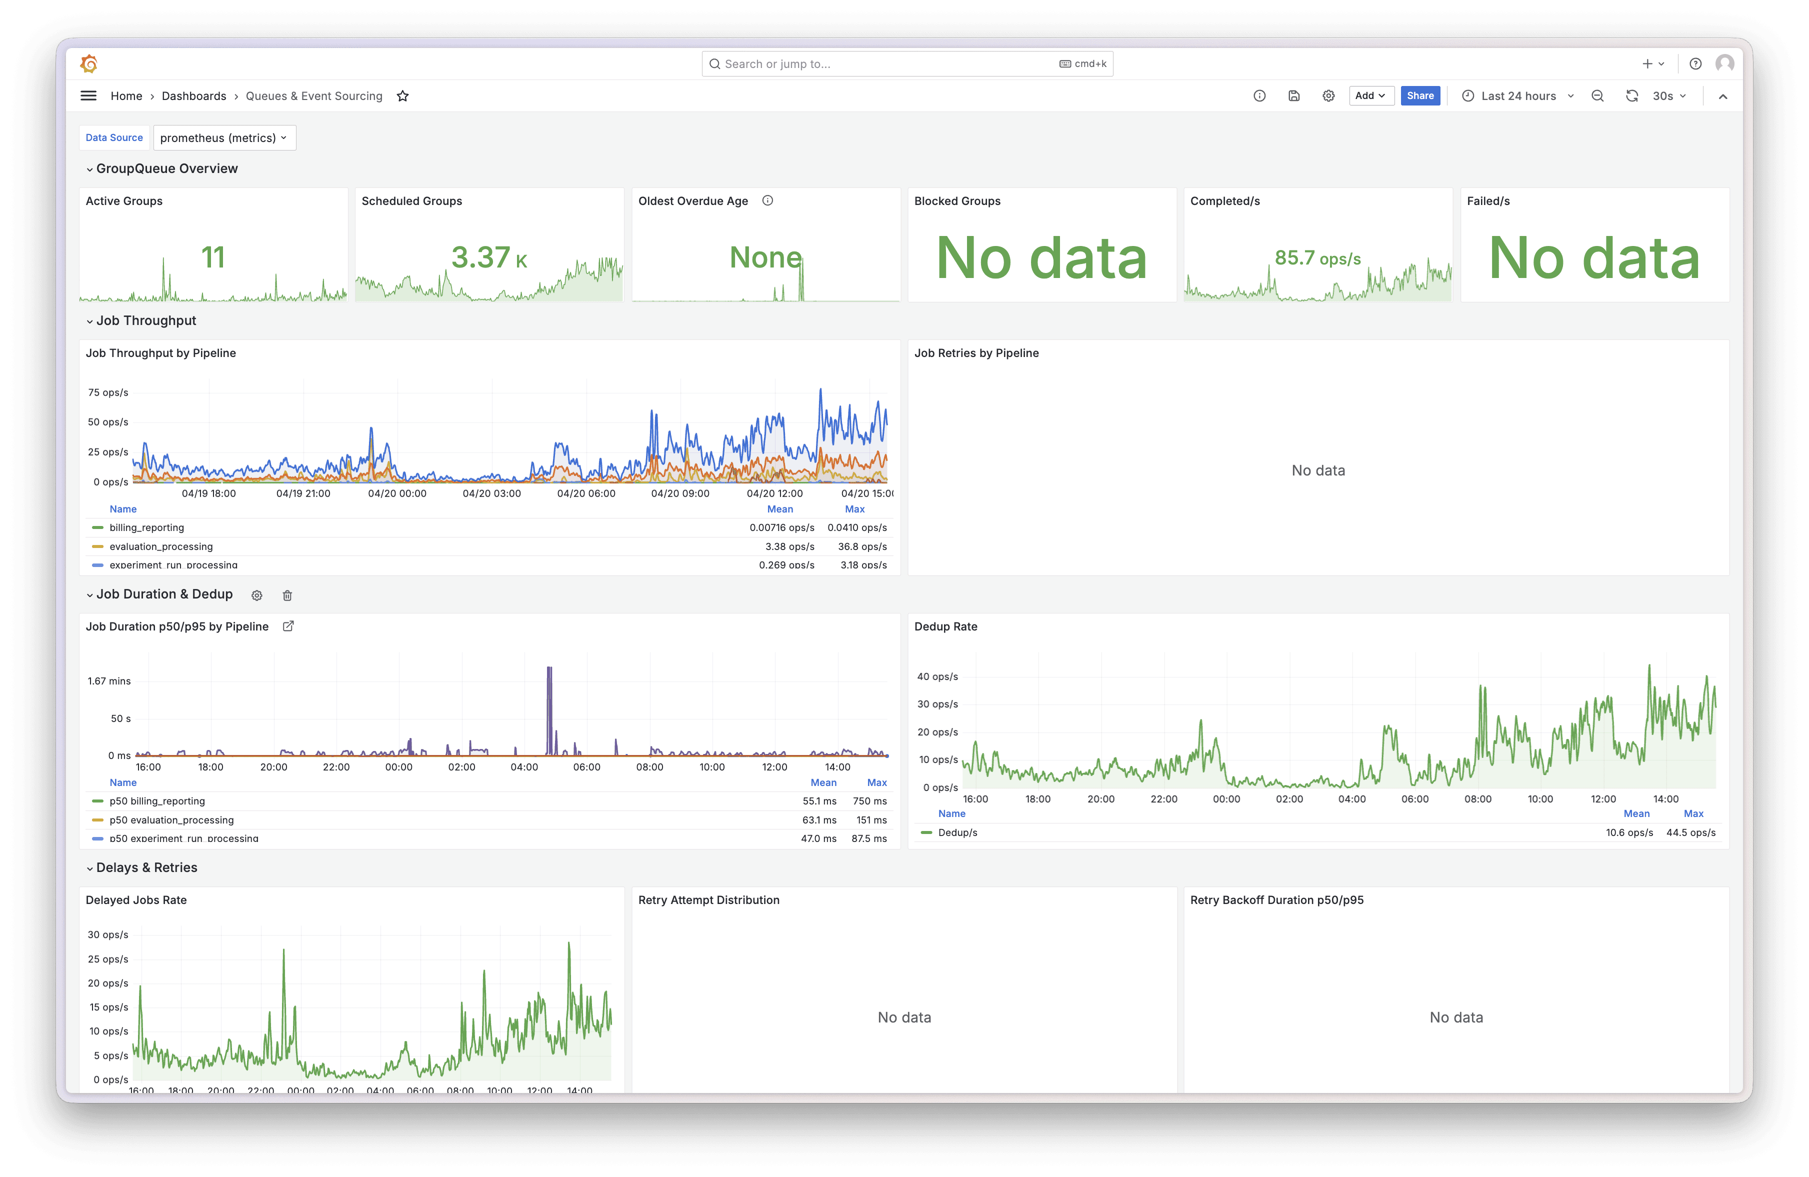Image resolution: width=1809 pixels, height=1177 pixels.
Task: Click the Share button
Action: (1419, 95)
